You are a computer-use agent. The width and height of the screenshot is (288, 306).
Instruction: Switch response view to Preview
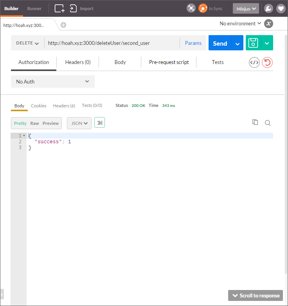pos(50,123)
